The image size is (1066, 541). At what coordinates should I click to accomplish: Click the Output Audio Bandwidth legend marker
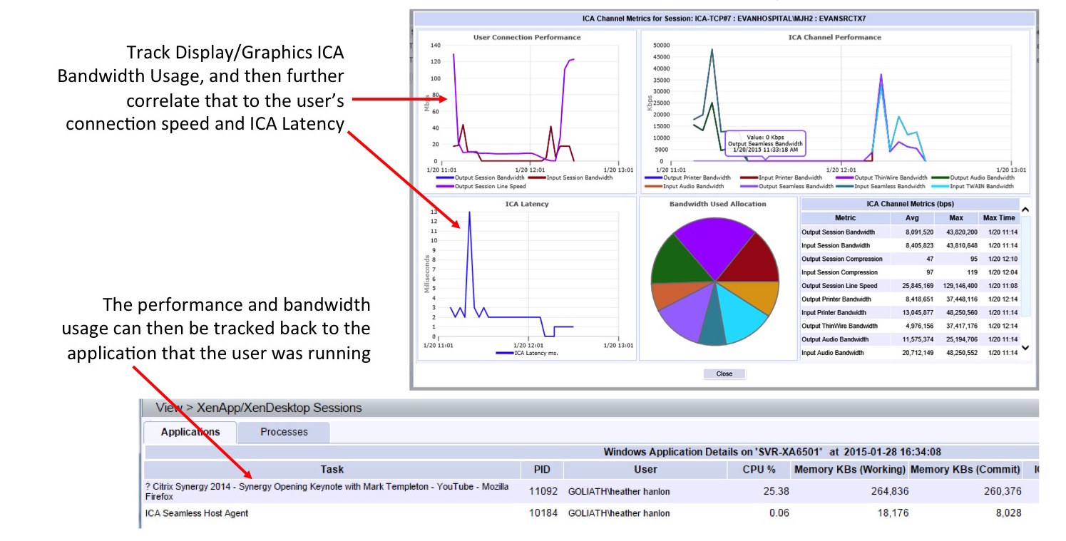937,178
